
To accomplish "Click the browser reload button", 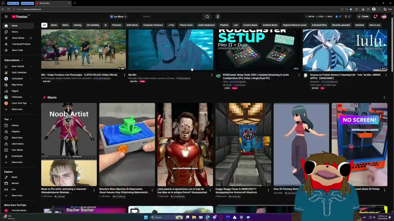I will pos(9,9).
